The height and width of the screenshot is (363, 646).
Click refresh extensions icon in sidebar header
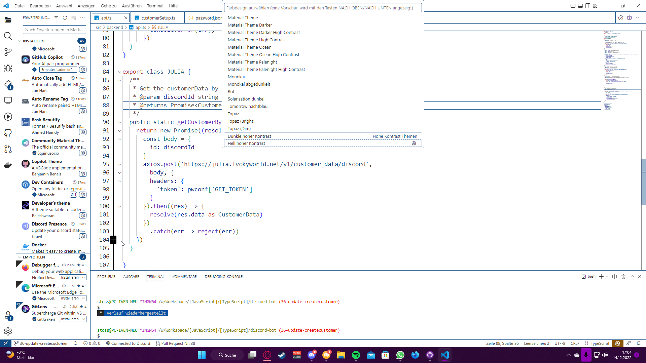pos(65,18)
